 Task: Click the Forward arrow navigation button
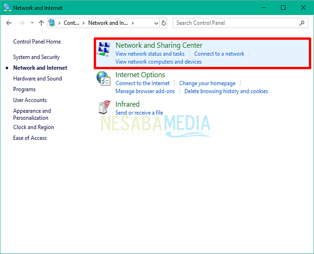pos(22,23)
